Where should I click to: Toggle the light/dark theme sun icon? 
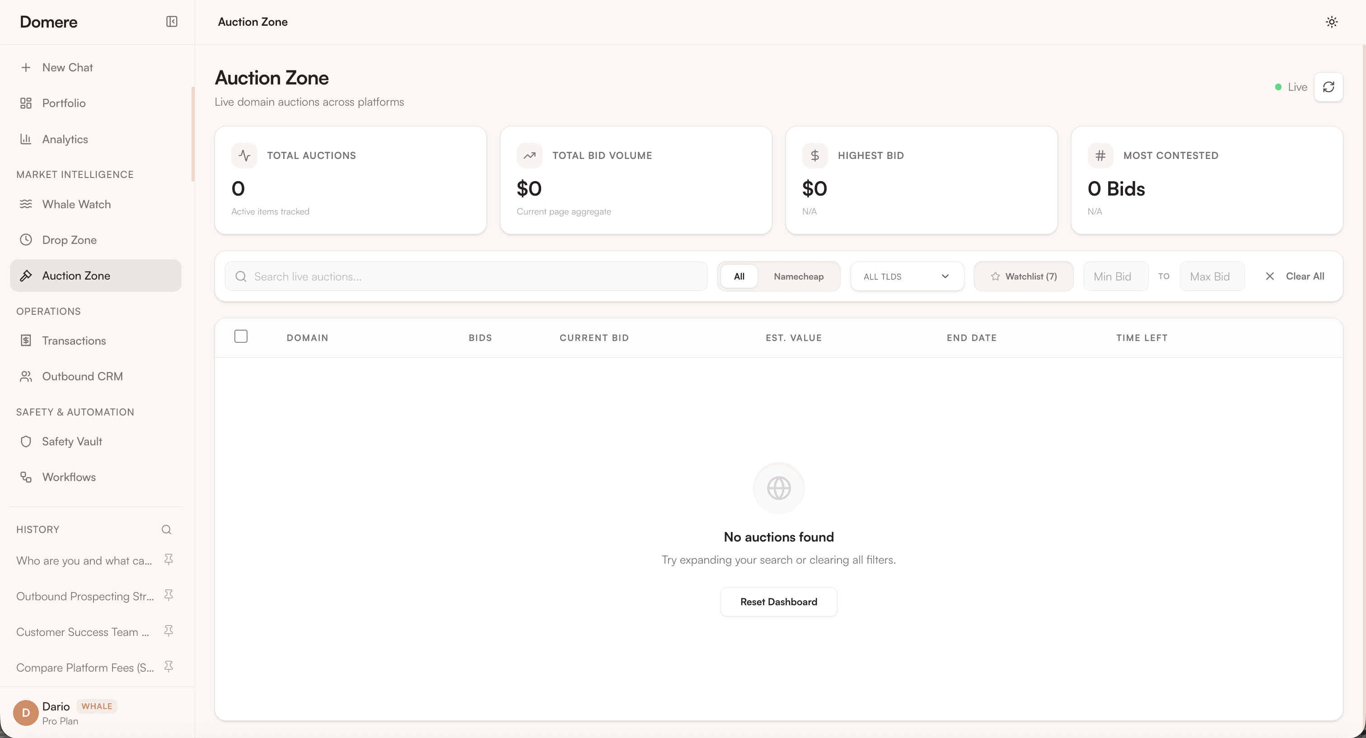[x=1332, y=22]
